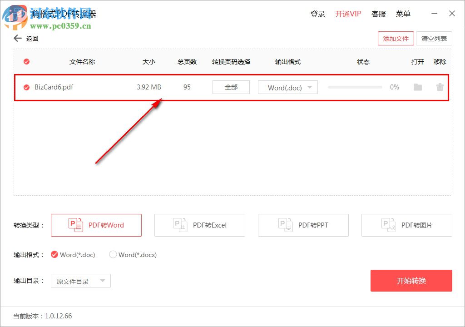The height and width of the screenshot is (327, 465).
Task: Open the folder icon for BizCard6.pdf
Action: tap(418, 87)
